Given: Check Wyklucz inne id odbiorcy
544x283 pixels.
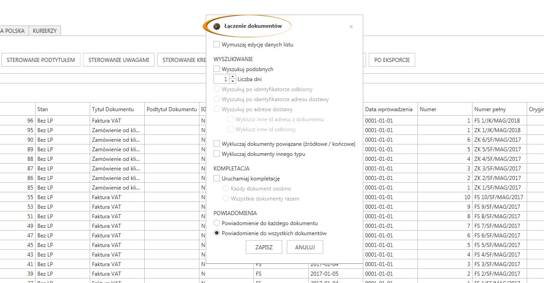Looking at the screenshot, I should tap(230, 129).
